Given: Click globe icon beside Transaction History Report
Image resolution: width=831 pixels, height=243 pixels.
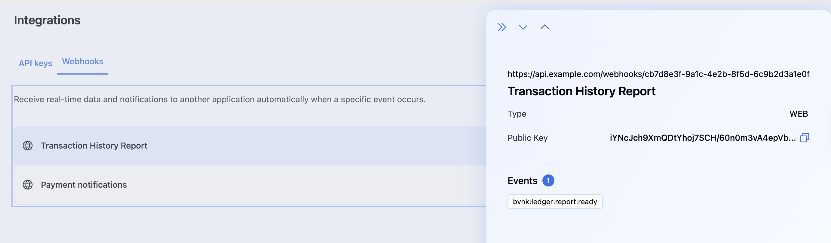Looking at the screenshot, I should click(28, 146).
